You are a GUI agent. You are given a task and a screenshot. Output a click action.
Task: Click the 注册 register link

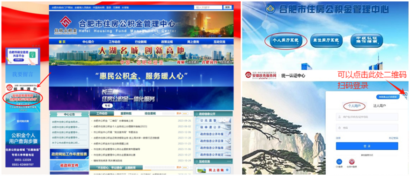(x=338, y=138)
